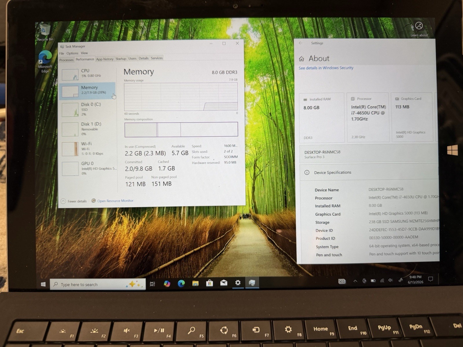
Task: Open the Startup tab
Action: point(121,59)
